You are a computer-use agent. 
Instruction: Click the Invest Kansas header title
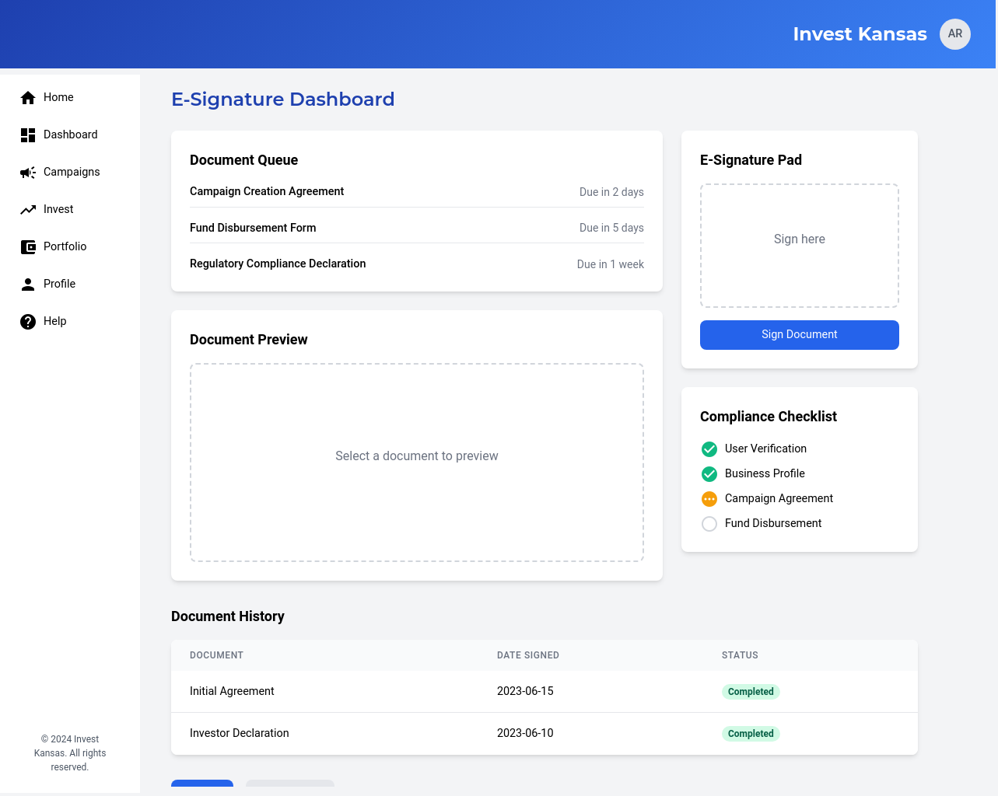(860, 34)
